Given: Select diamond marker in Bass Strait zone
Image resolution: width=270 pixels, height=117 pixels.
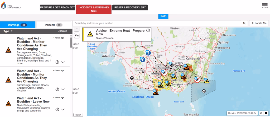Looking at the screenshot, I should point(204,91).
